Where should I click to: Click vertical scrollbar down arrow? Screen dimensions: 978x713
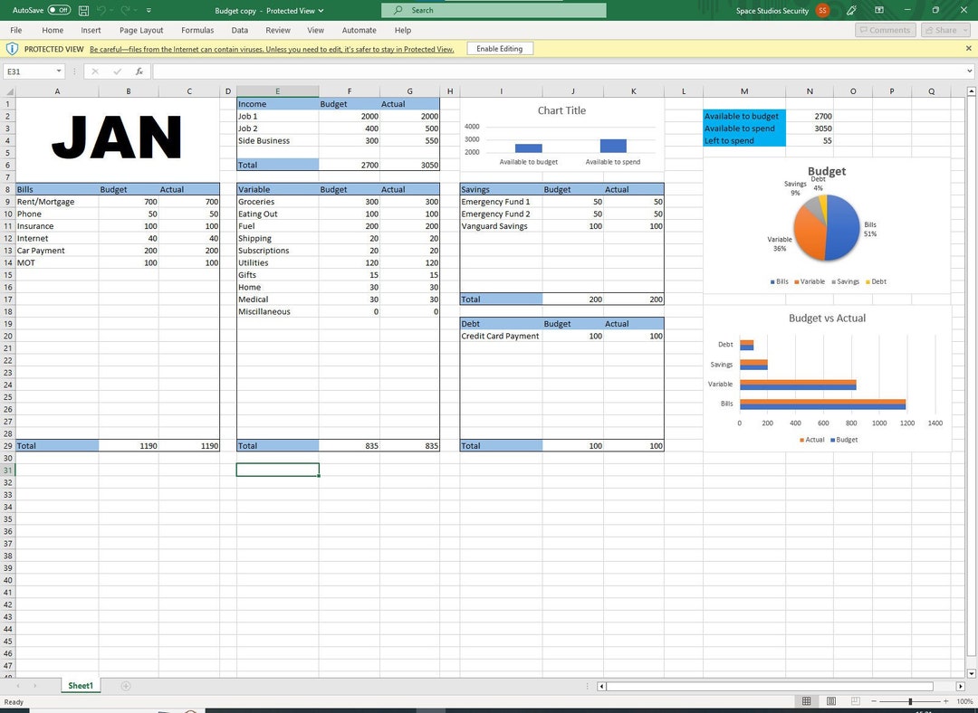click(971, 674)
